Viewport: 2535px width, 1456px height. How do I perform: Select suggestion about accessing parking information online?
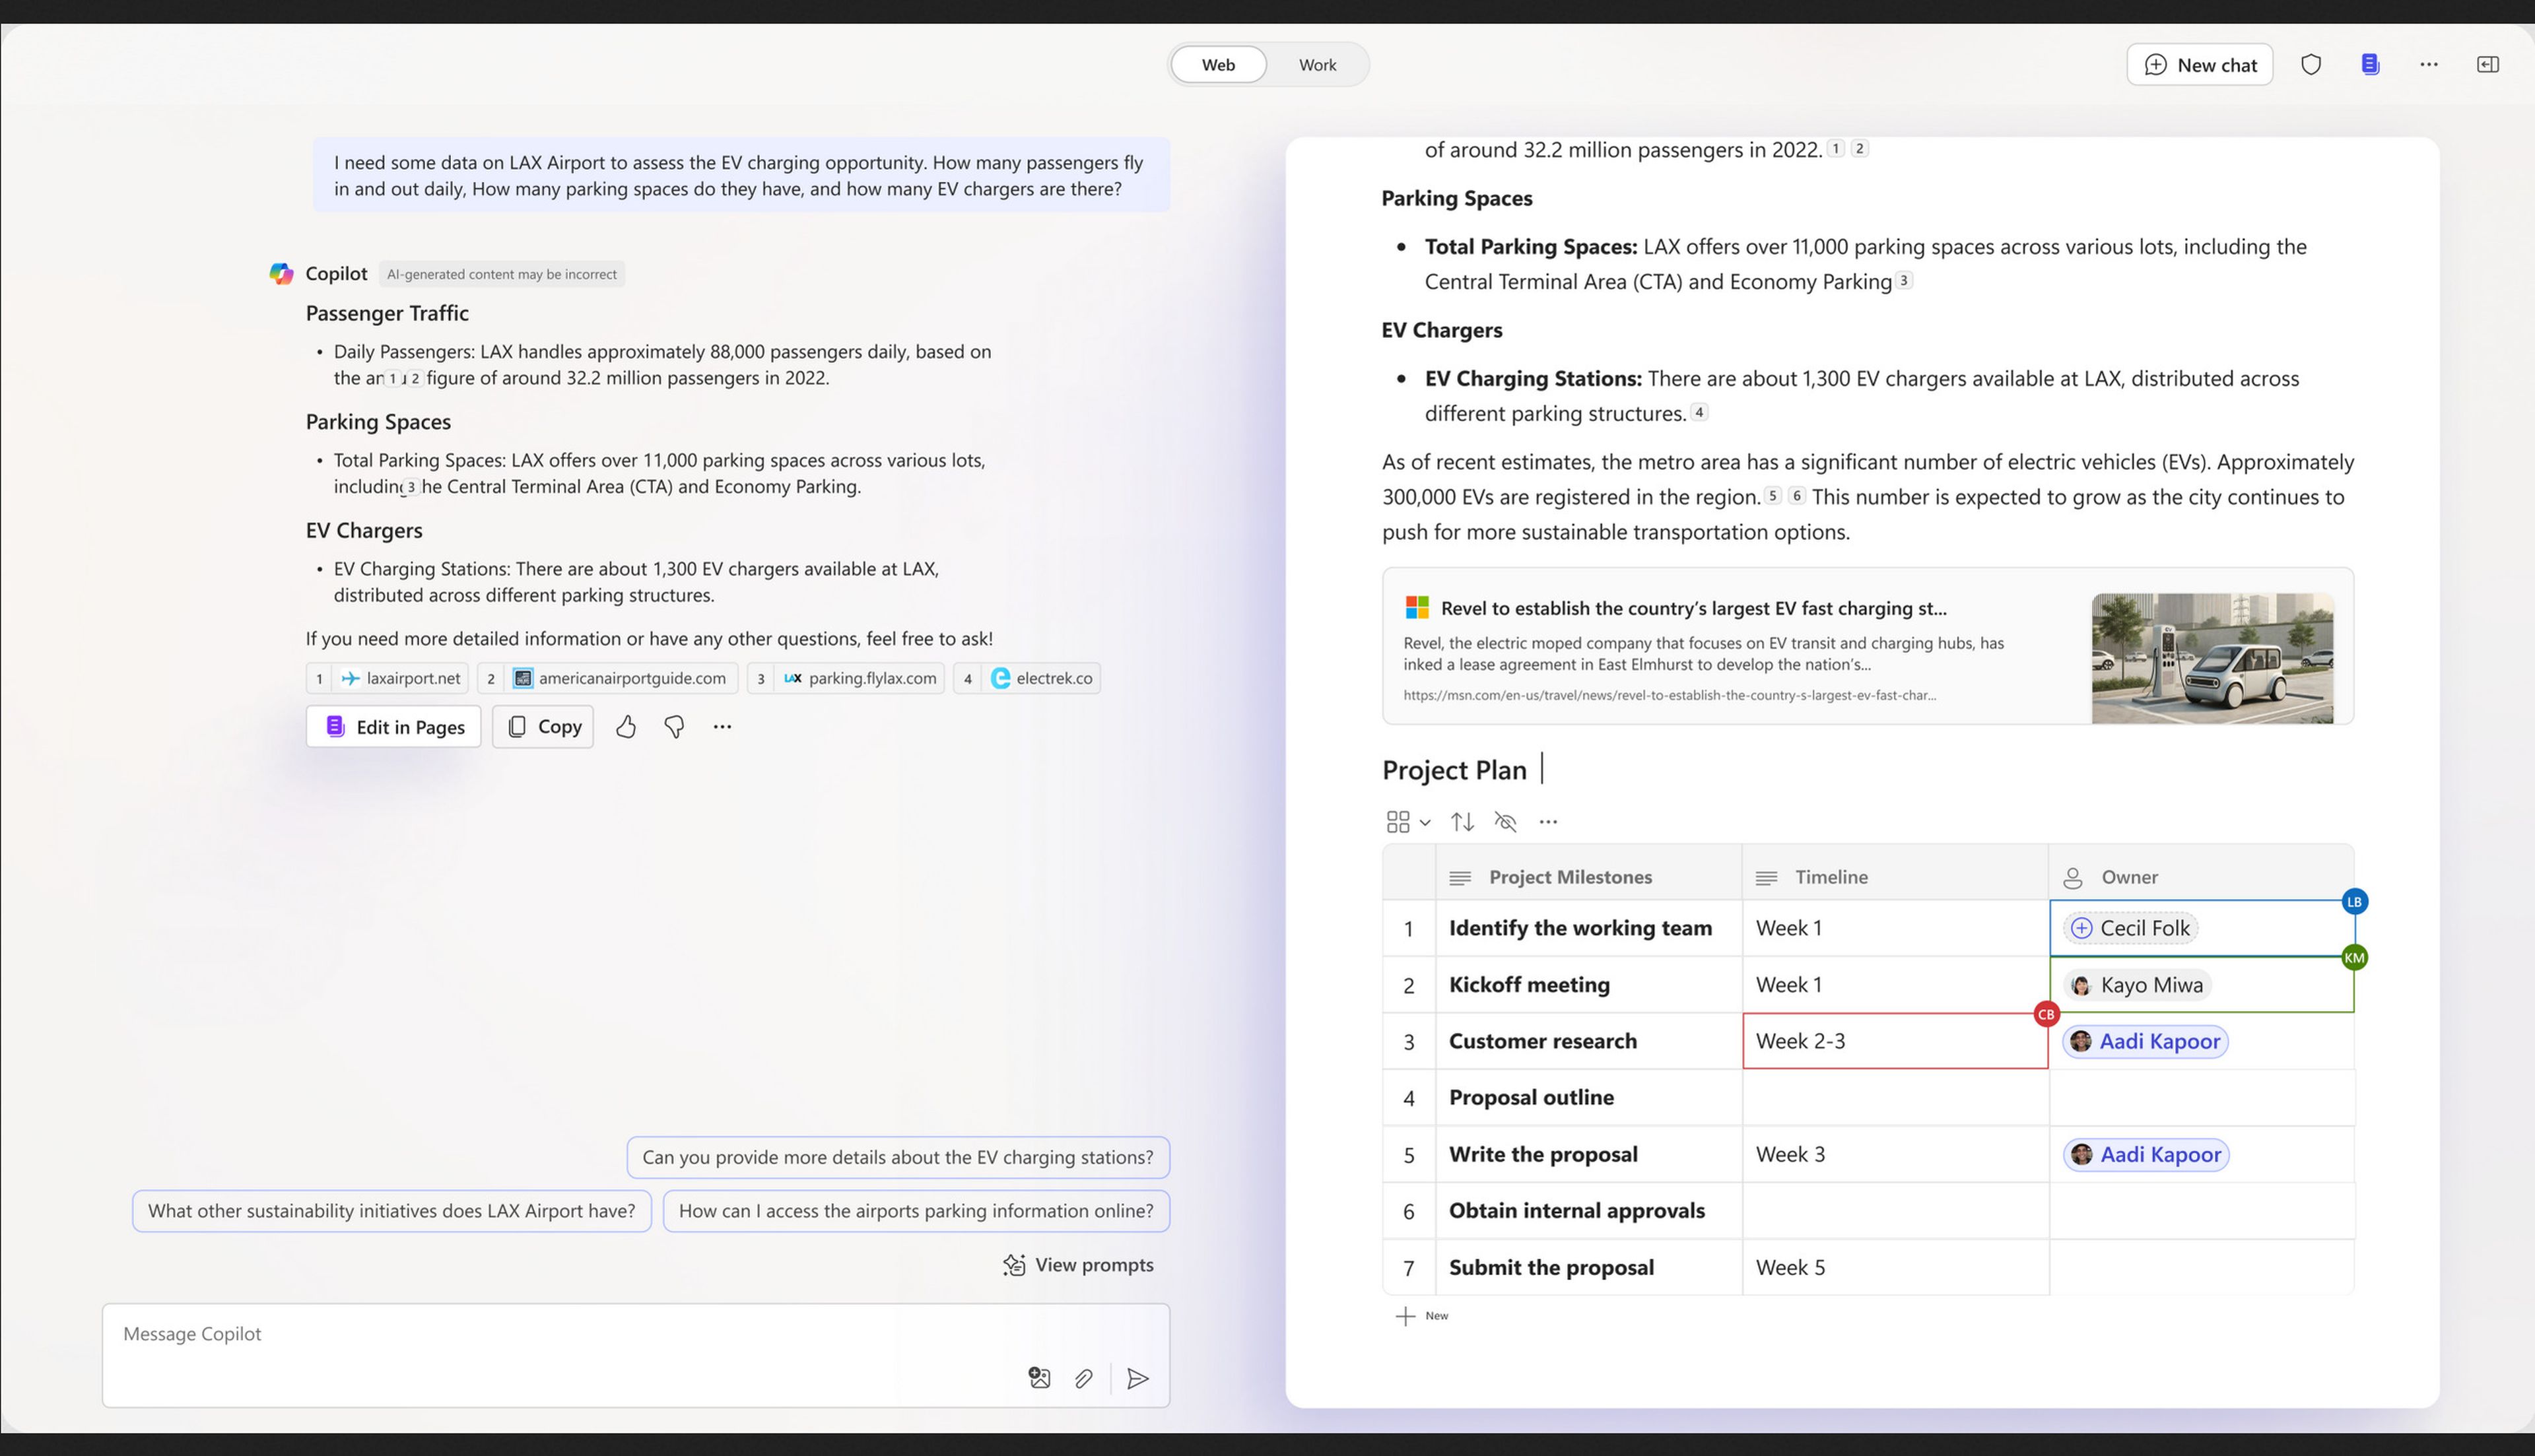tap(916, 1211)
